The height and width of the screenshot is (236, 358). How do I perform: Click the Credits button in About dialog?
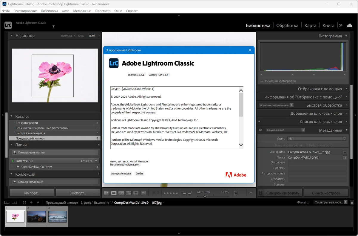[x=139, y=174]
